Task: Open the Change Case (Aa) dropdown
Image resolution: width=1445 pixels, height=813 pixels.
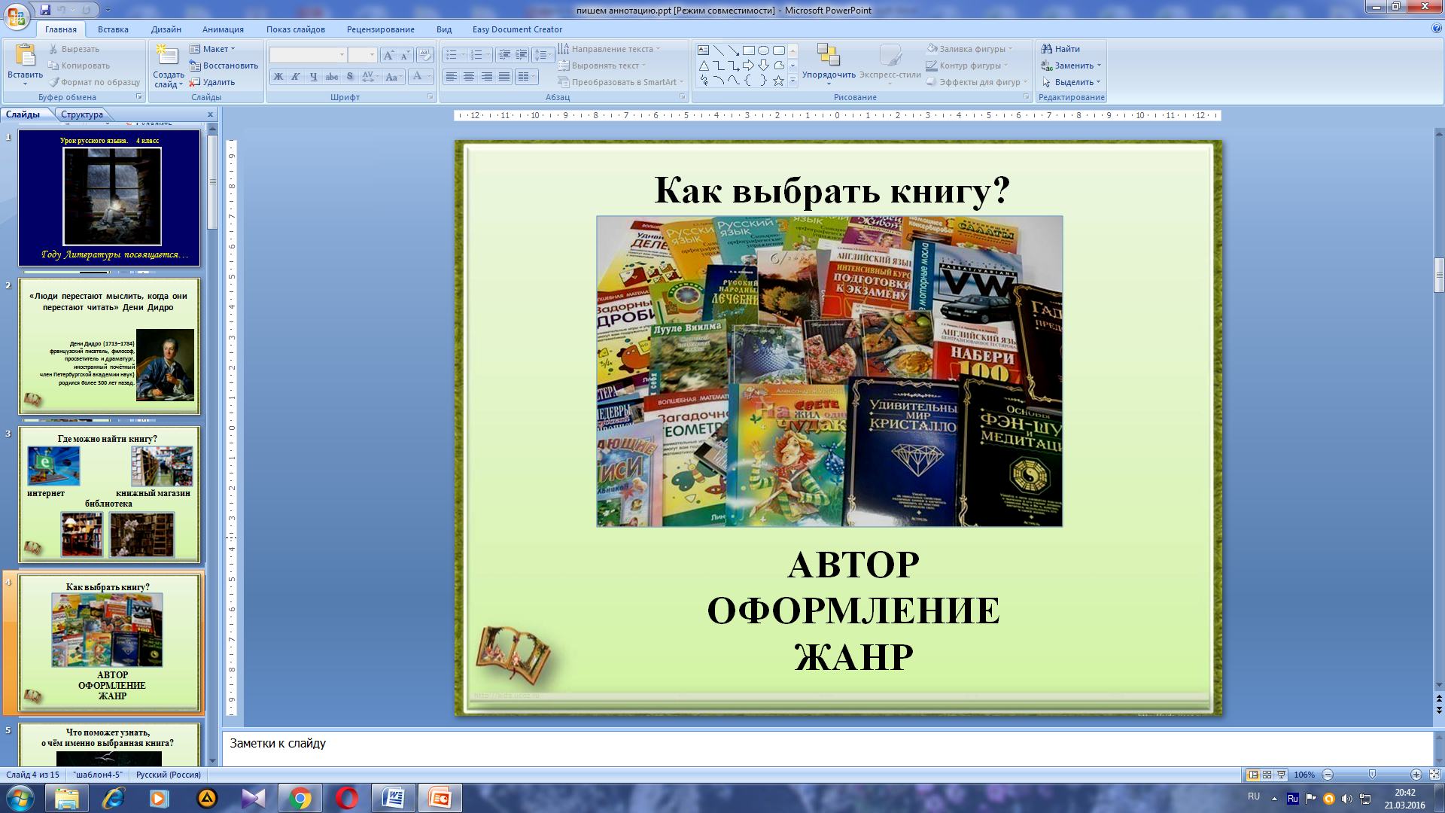Action: (x=393, y=77)
